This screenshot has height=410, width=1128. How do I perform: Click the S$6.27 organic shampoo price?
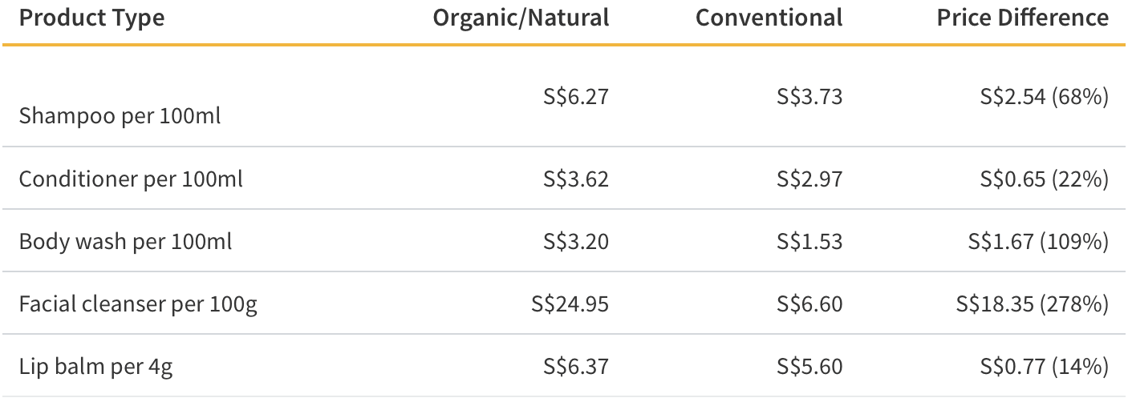point(576,97)
